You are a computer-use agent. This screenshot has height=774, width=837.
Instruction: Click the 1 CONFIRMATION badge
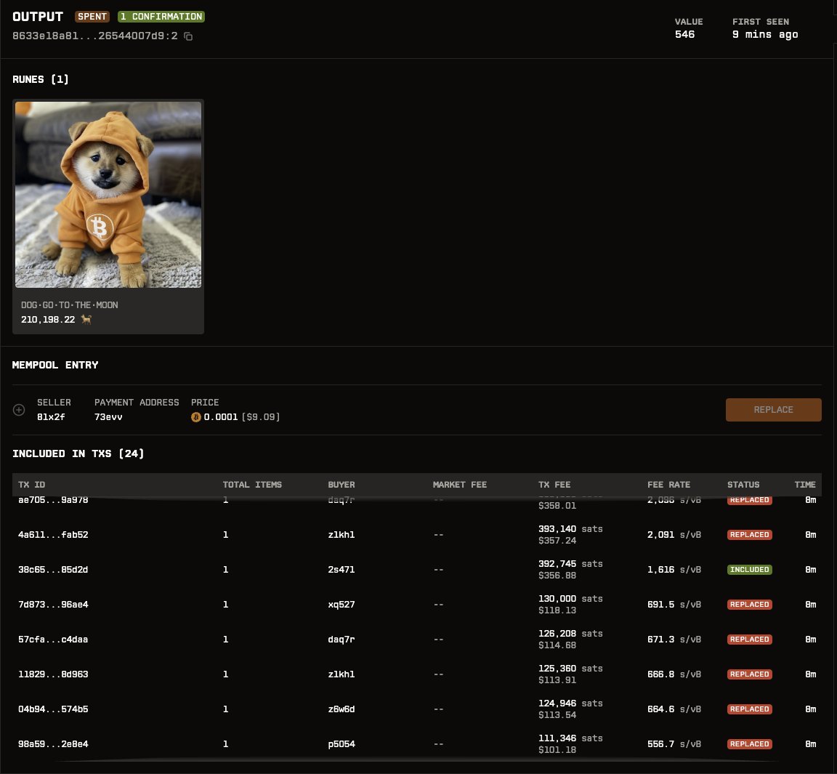point(161,17)
